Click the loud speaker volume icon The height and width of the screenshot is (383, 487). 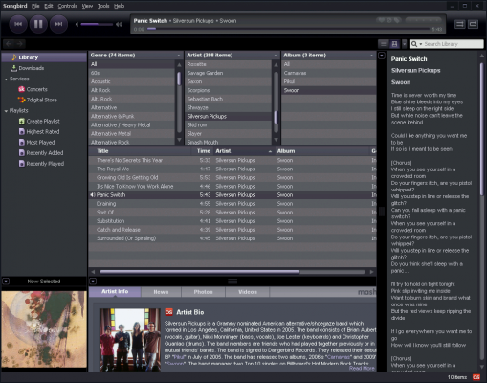tap(119, 24)
